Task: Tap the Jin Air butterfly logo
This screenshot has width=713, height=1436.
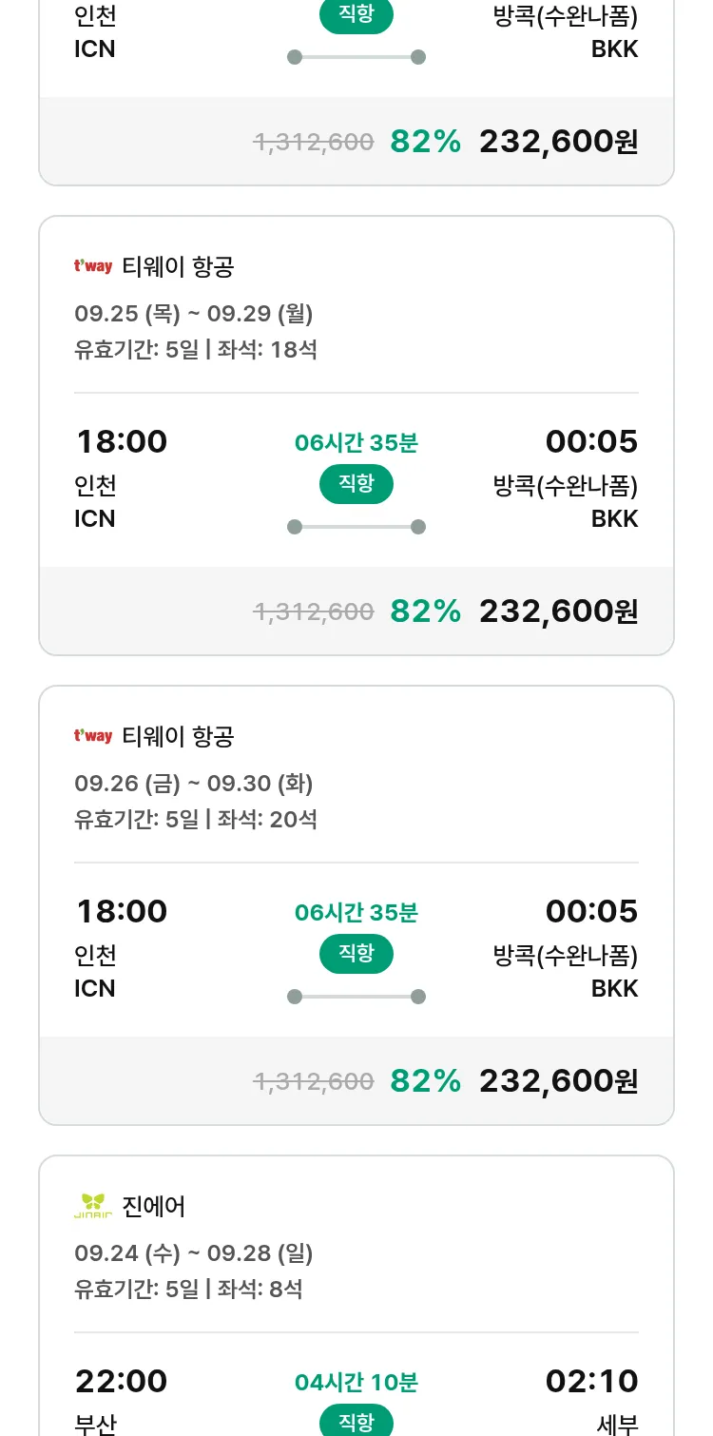Action: click(93, 1206)
